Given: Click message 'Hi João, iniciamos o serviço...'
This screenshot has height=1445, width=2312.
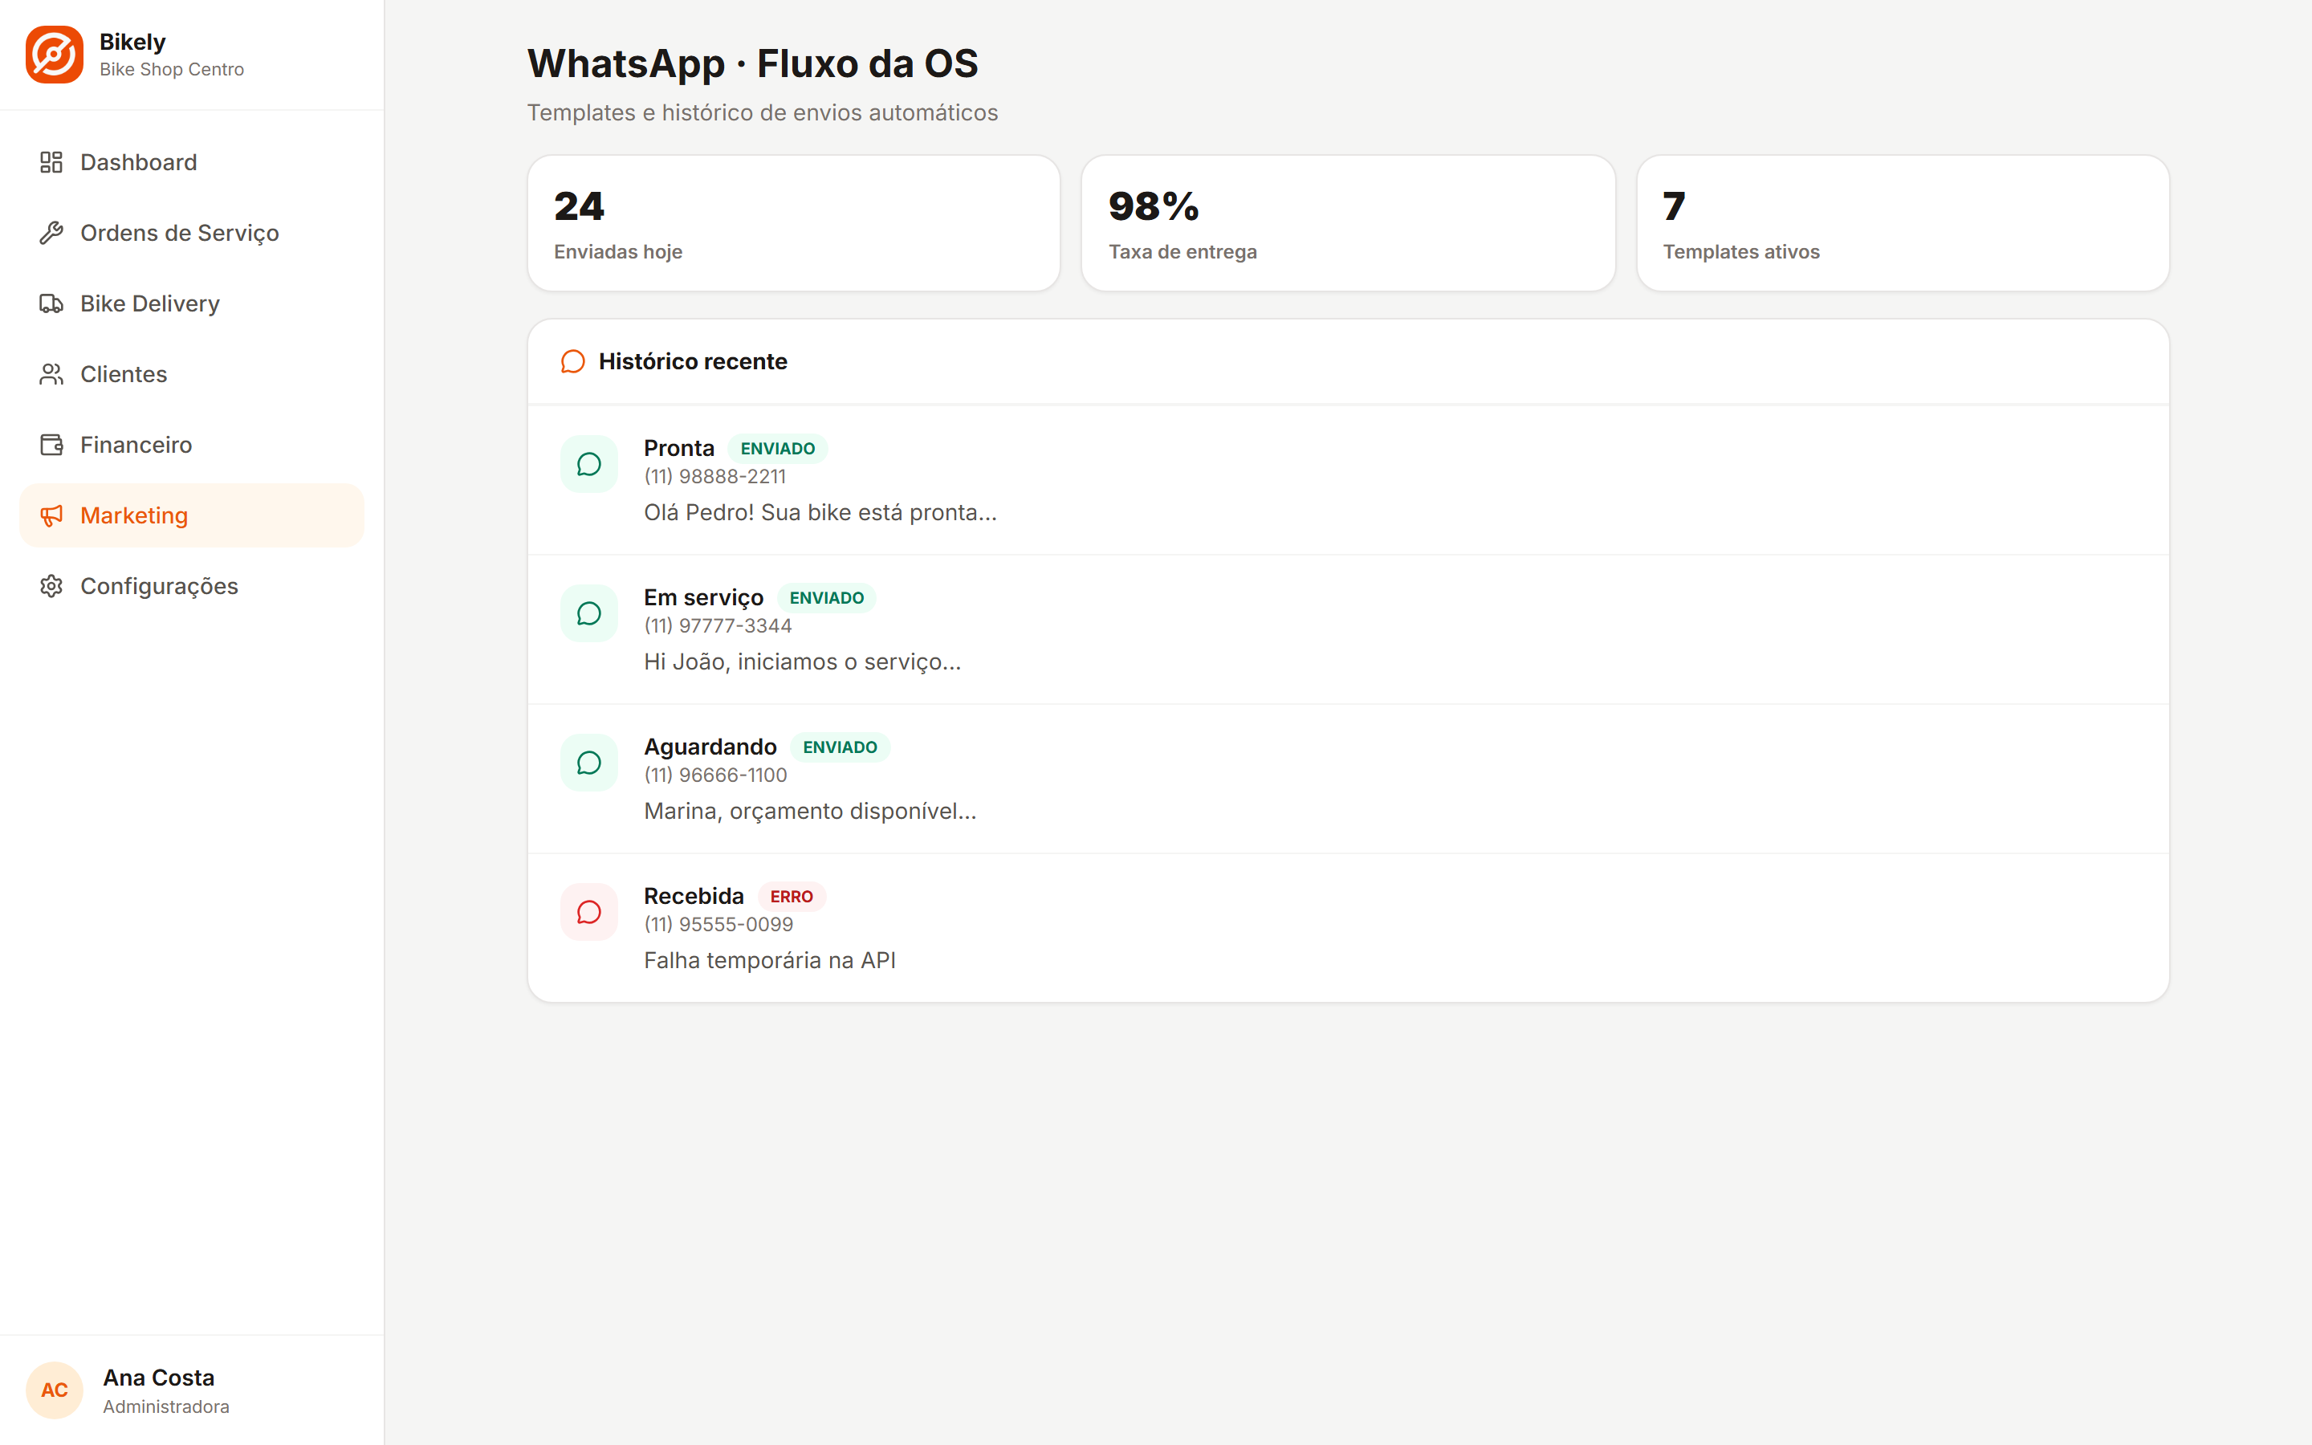Looking at the screenshot, I should click(x=803, y=662).
